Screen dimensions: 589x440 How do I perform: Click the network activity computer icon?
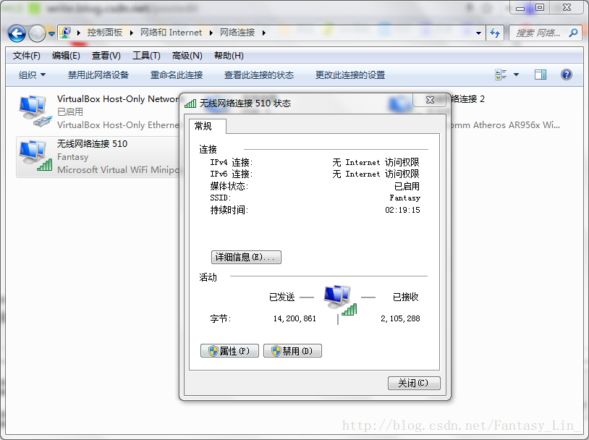(x=340, y=300)
